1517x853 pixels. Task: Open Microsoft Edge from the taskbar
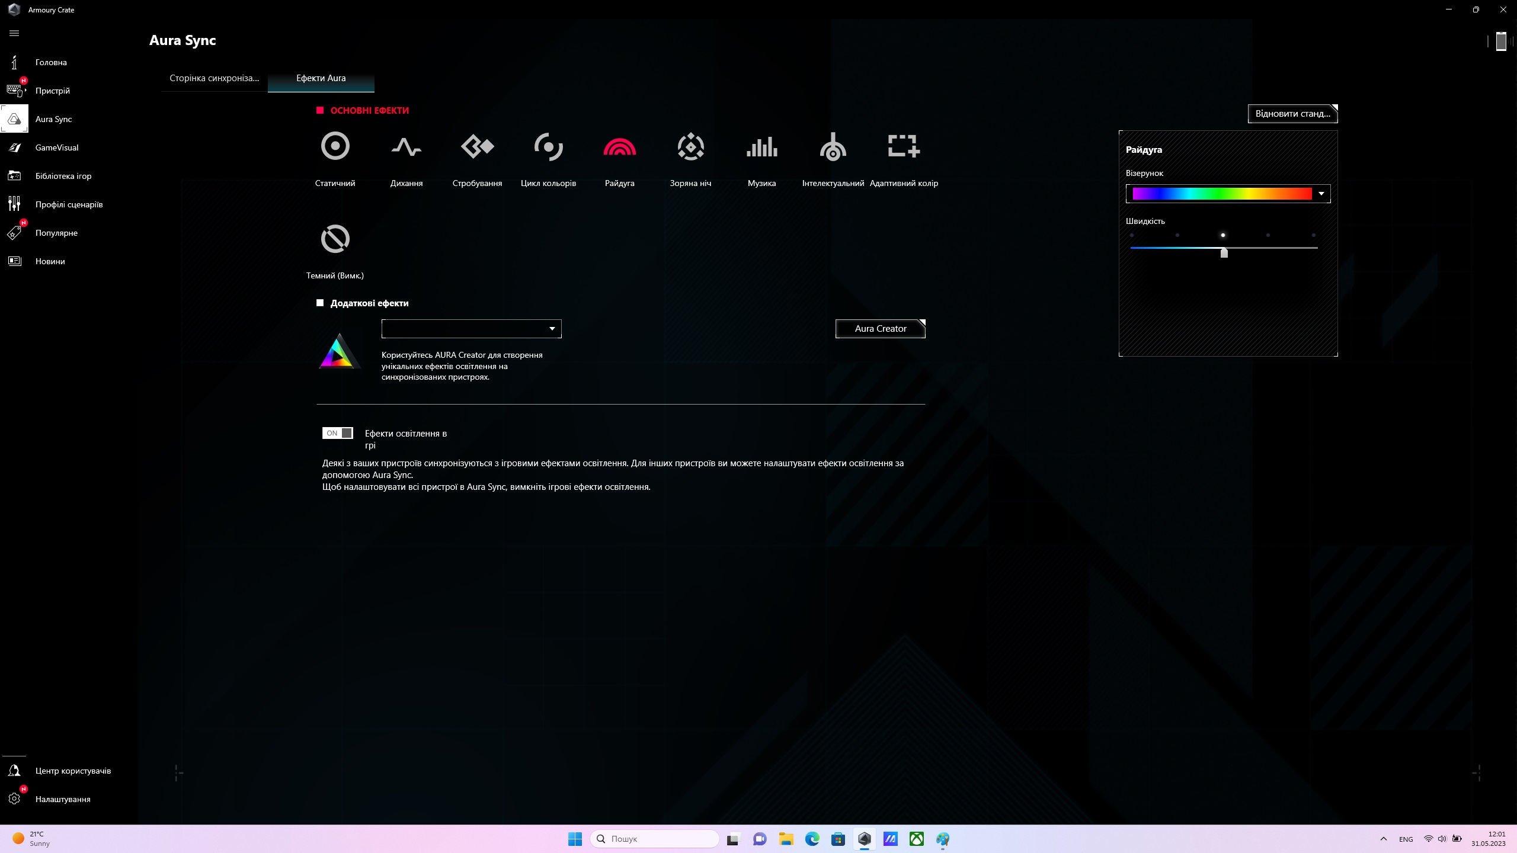(x=812, y=839)
